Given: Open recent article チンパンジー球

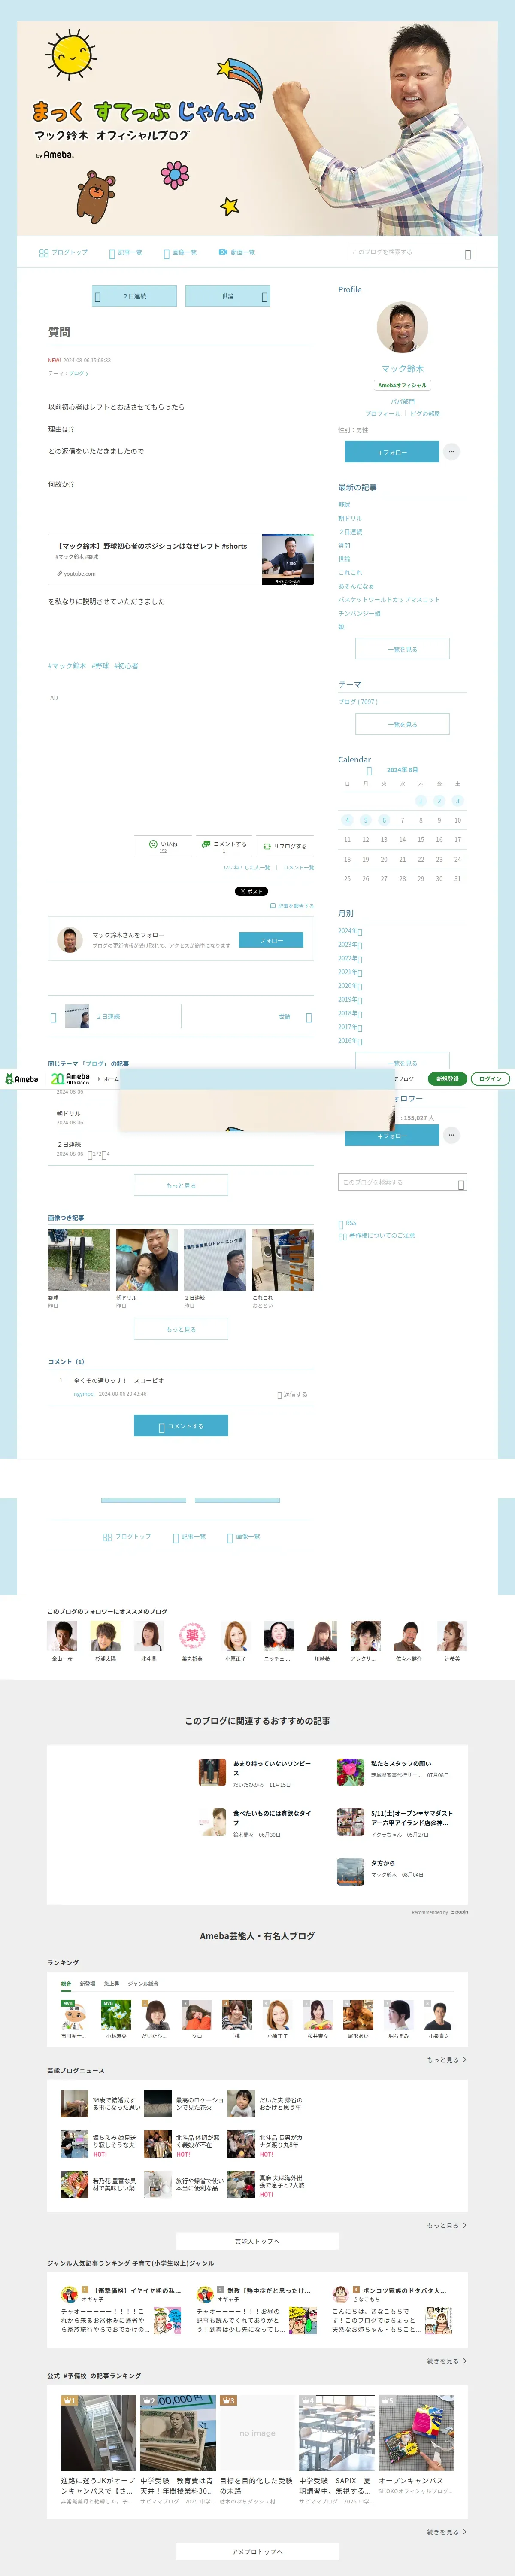Looking at the screenshot, I should pyautogui.click(x=359, y=613).
